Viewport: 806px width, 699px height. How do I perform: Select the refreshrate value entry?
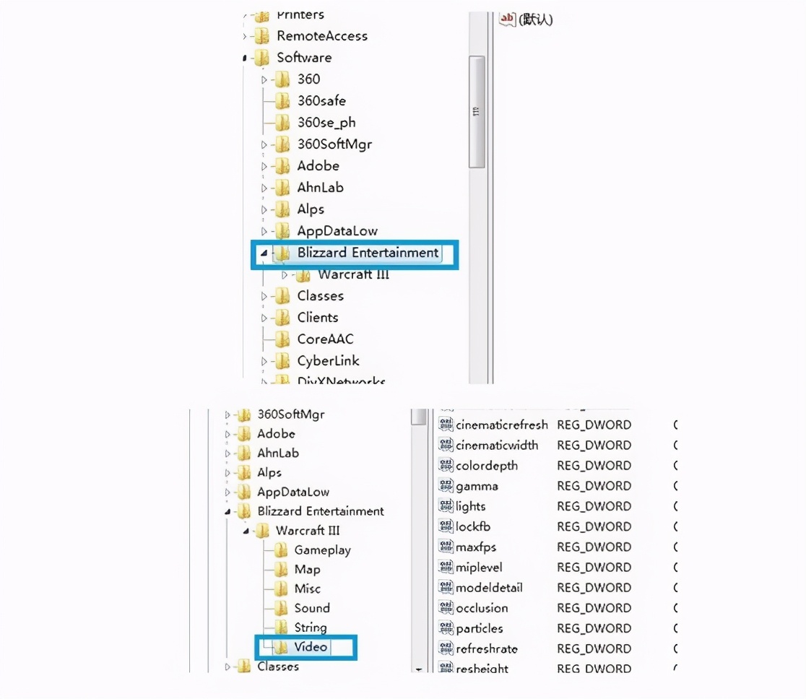click(486, 648)
